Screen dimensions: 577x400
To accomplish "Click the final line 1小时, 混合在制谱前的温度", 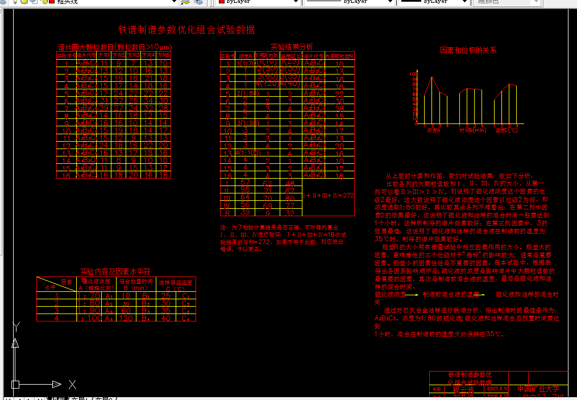I will point(439,334).
